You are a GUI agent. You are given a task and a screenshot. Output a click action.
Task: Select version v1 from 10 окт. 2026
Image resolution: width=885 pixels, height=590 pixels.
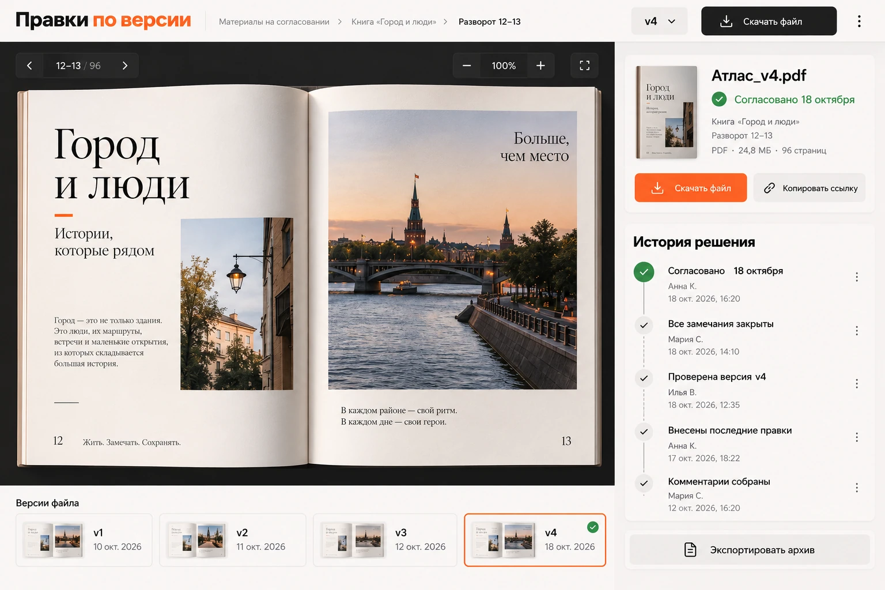pyautogui.click(x=84, y=540)
